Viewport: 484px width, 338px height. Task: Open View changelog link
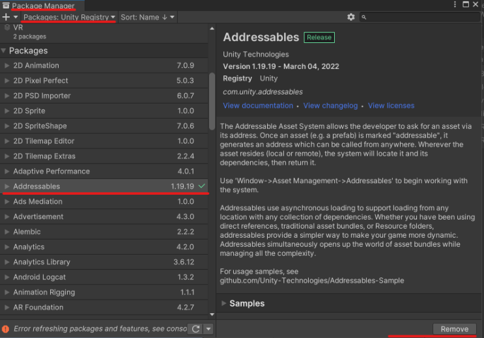pyautogui.click(x=330, y=106)
